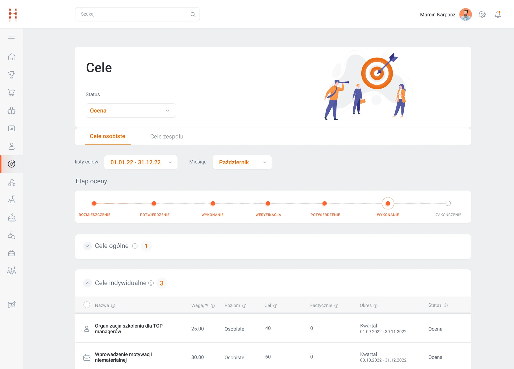
Task: Toggle select-all circle beside Nazwa header
Action: 87,305
